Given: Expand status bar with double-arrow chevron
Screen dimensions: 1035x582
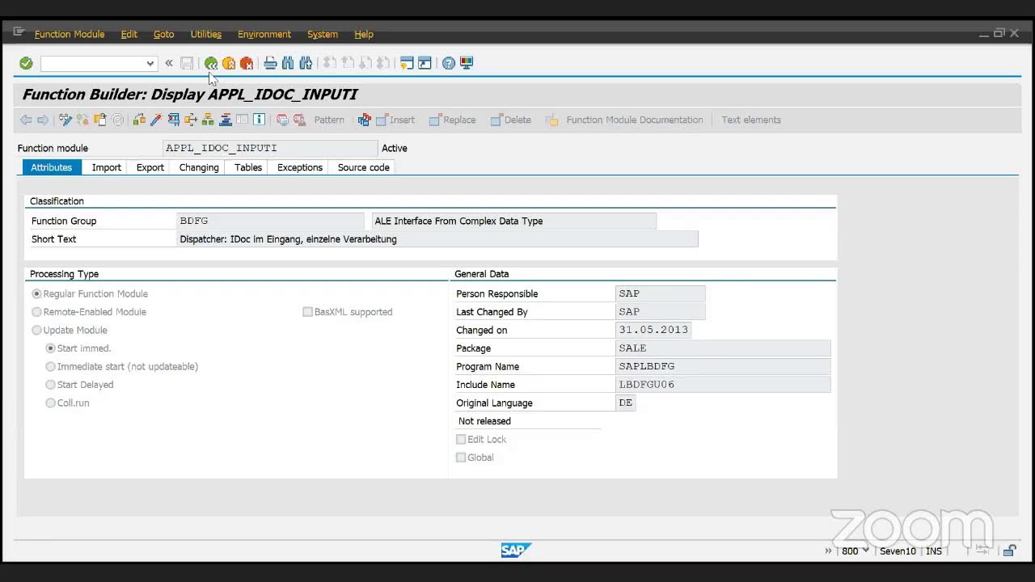Looking at the screenshot, I should coord(828,550).
